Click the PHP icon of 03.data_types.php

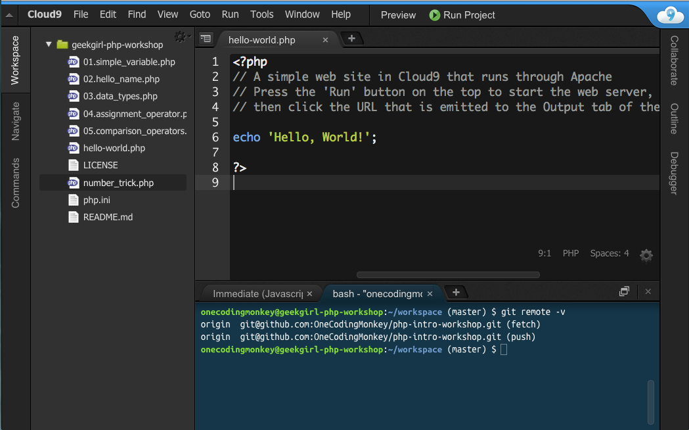tap(73, 96)
